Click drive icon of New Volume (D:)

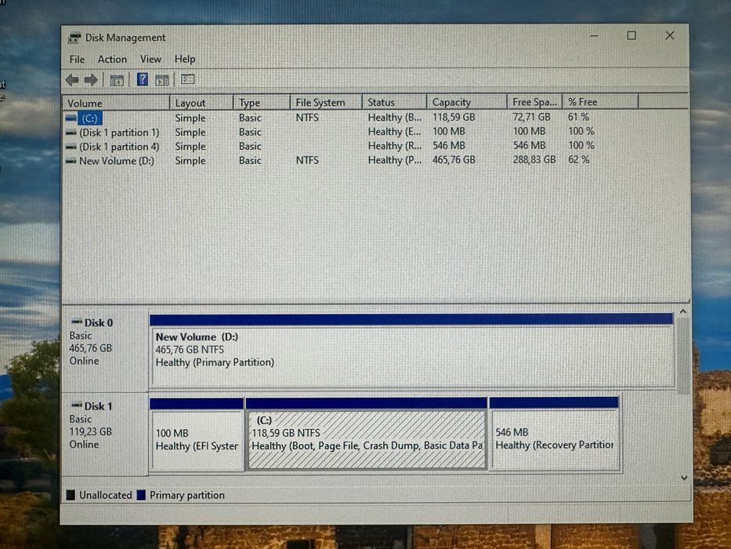click(71, 162)
